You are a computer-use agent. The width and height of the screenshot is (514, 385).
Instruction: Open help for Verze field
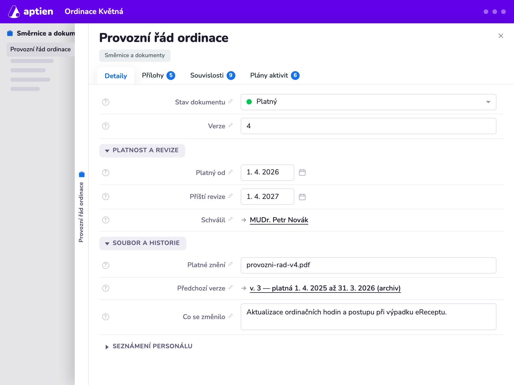106,126
